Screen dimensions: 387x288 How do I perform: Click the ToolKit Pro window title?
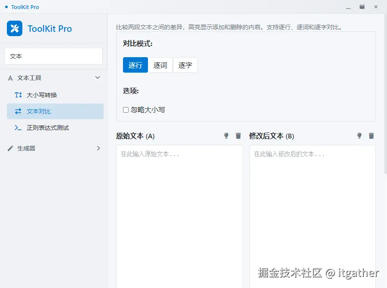pyautogui.click(x=25, y=7)
